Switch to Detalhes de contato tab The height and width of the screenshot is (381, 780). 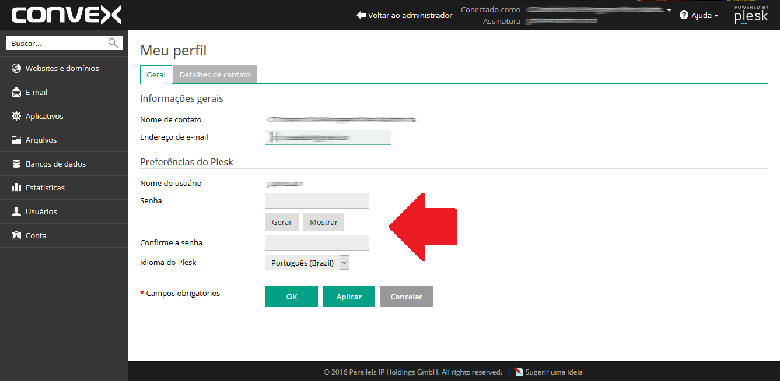pos(215,75)
